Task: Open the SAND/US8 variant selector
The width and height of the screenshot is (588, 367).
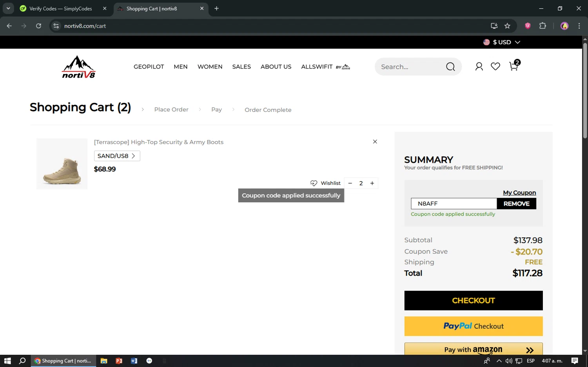Action: coord(117,156)
